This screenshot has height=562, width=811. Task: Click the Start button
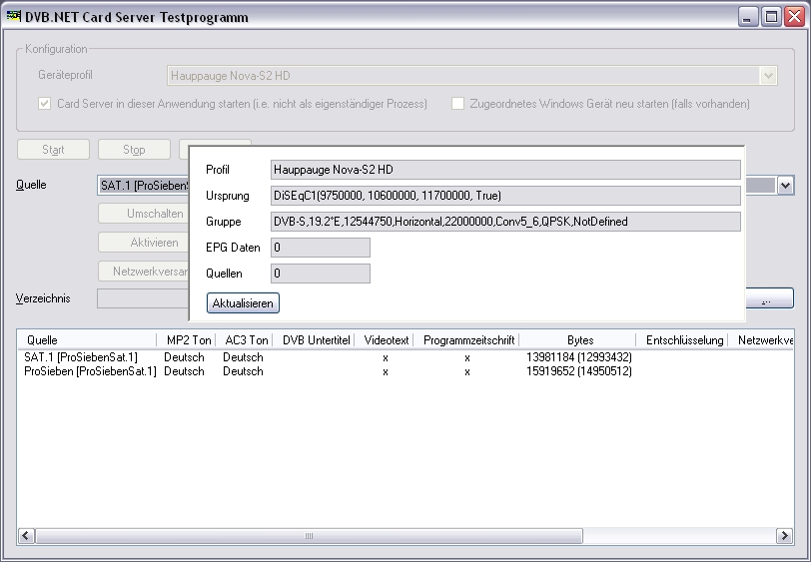click(54, 150)
